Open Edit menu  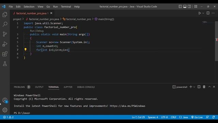pyautogui.click(x=18, y=6)
